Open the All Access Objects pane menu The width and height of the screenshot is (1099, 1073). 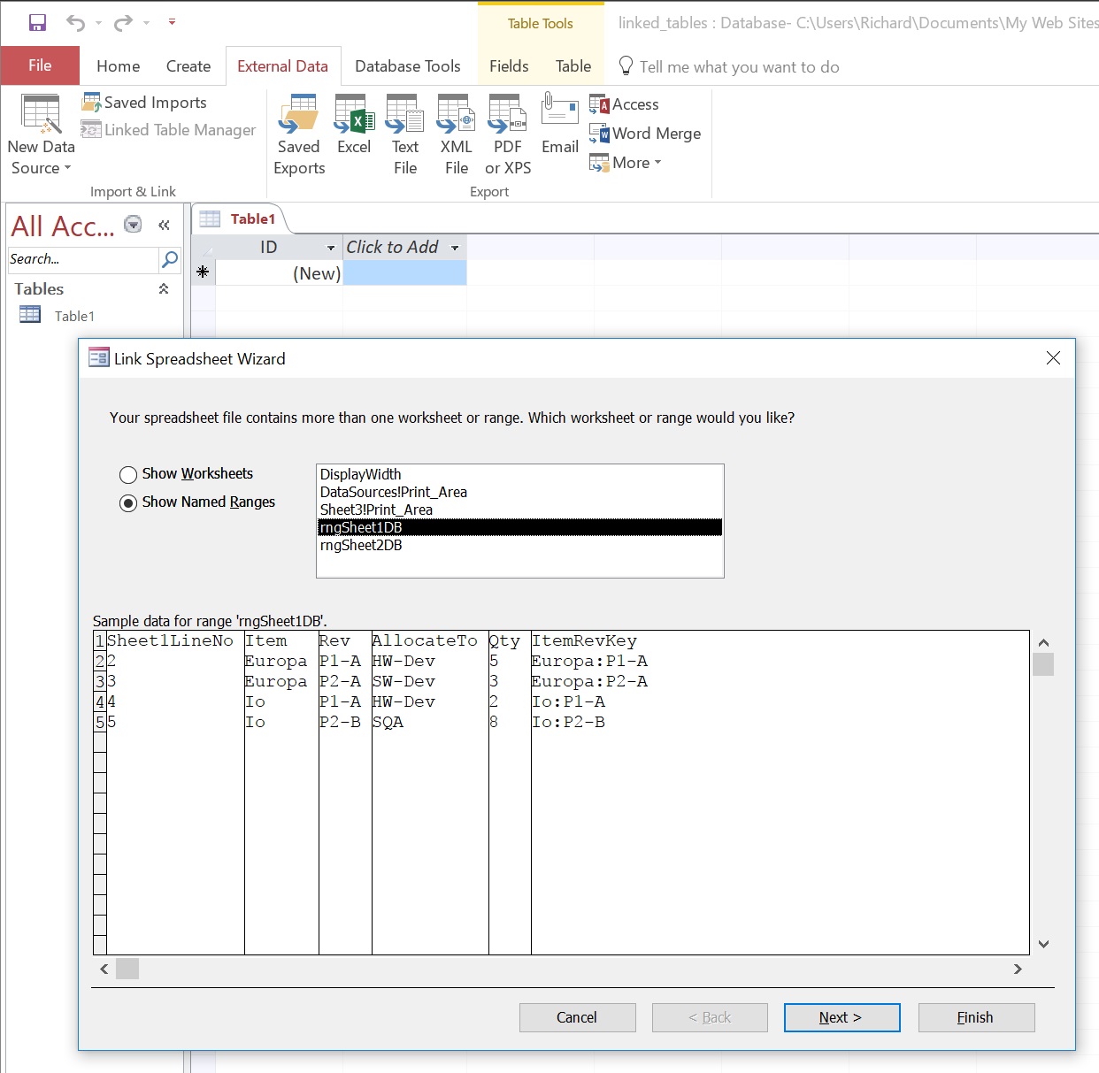[133, 224]
